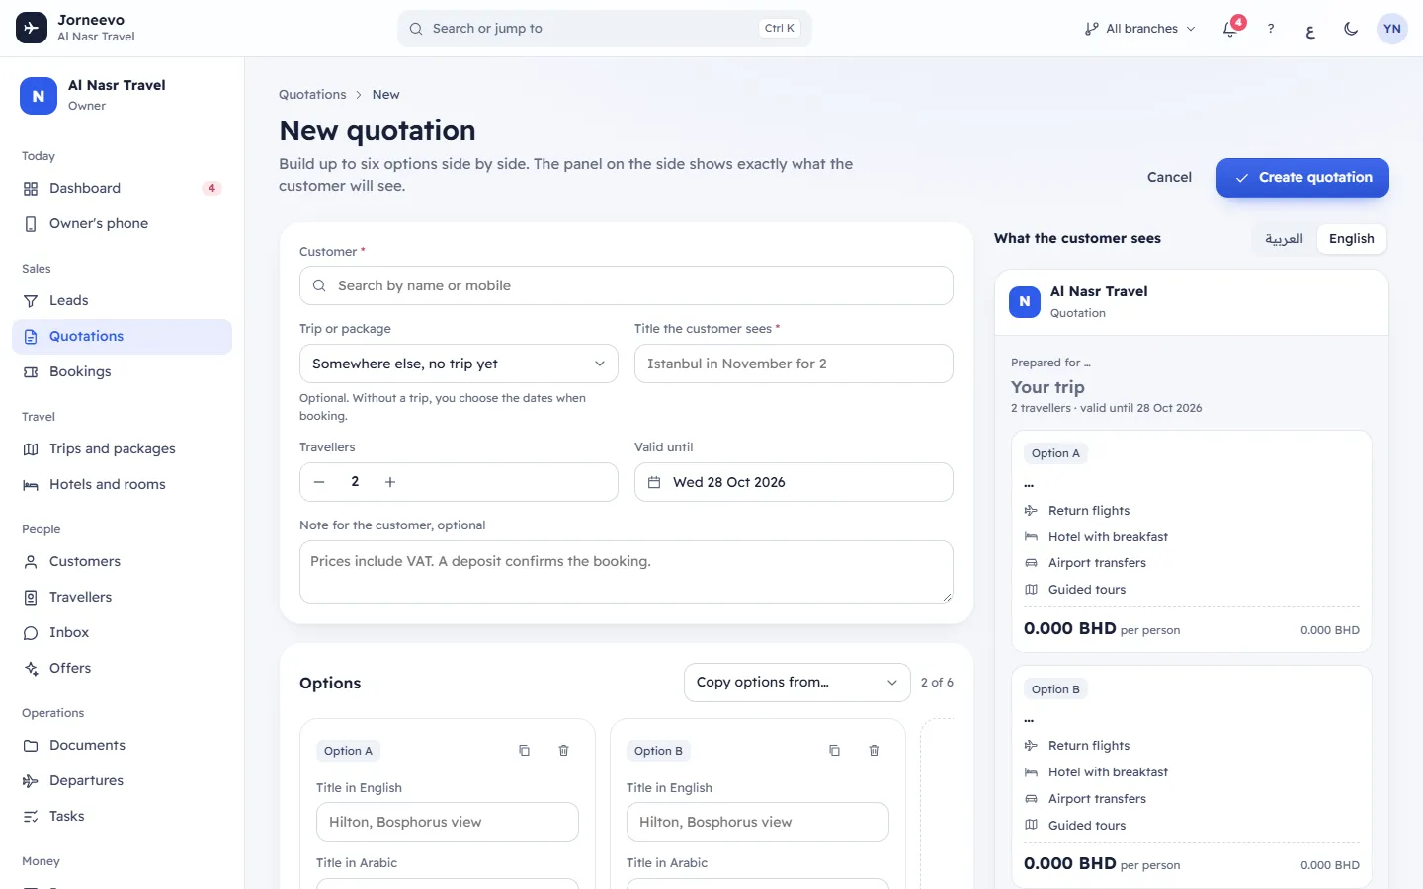The width and height of the screenshot is (1423, 889).
Task: Go to Leads in sidebar
Action: pyautogui.click(x=122, y=300)
